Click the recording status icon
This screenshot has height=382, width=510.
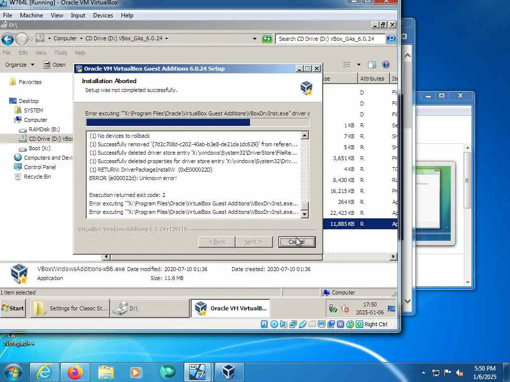(331, 324)
